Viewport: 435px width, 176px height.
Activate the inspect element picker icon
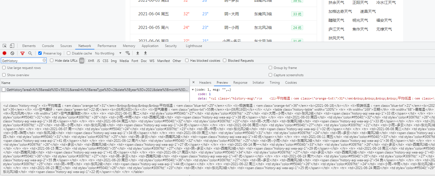[x=5, y=46]
